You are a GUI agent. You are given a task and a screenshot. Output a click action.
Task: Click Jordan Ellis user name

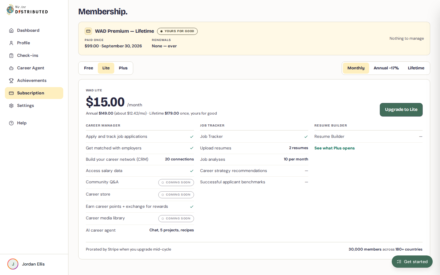coord(33,264)
